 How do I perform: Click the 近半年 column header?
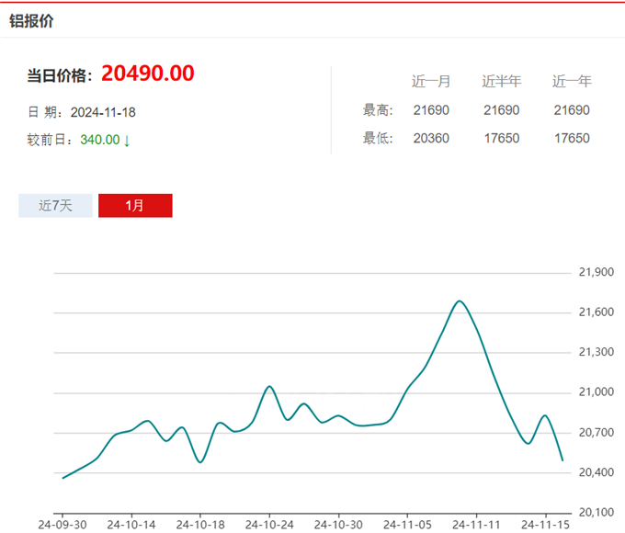pos(502,81)
